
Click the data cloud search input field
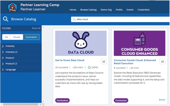120,19
